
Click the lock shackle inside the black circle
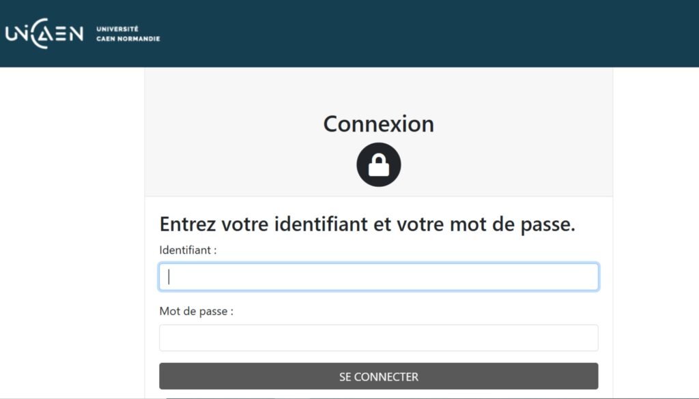point(377,157)
